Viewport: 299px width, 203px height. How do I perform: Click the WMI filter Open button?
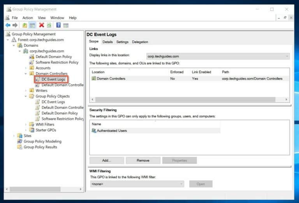201,184
